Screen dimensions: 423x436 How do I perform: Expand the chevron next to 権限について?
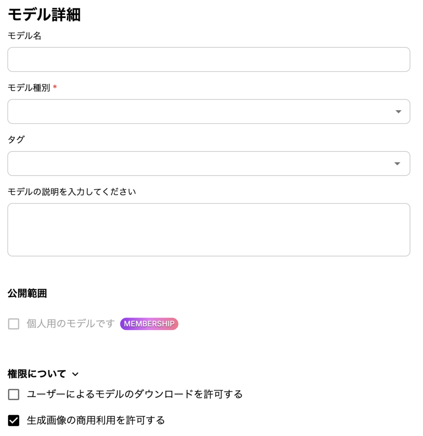pos(75,374)
